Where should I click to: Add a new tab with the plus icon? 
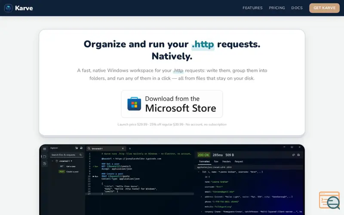click(x=130, y=148)
